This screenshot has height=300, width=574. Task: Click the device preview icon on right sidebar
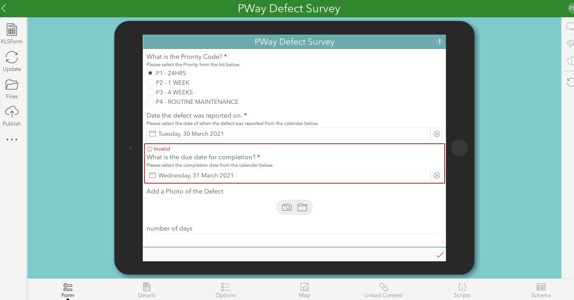click(570, 26)
